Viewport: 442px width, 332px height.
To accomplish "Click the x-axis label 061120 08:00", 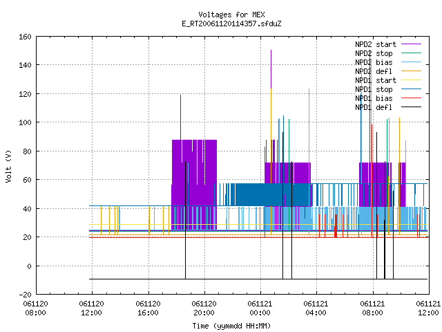I will (x=35, y=308).
